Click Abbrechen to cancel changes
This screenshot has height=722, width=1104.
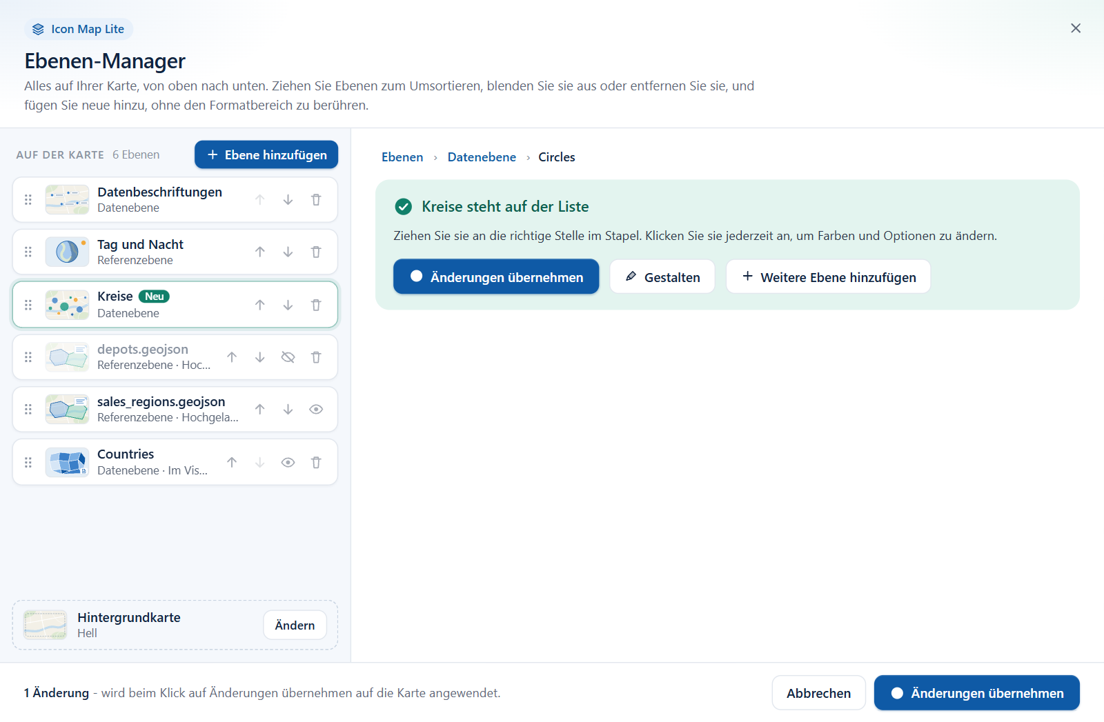[x=818, y=692]
